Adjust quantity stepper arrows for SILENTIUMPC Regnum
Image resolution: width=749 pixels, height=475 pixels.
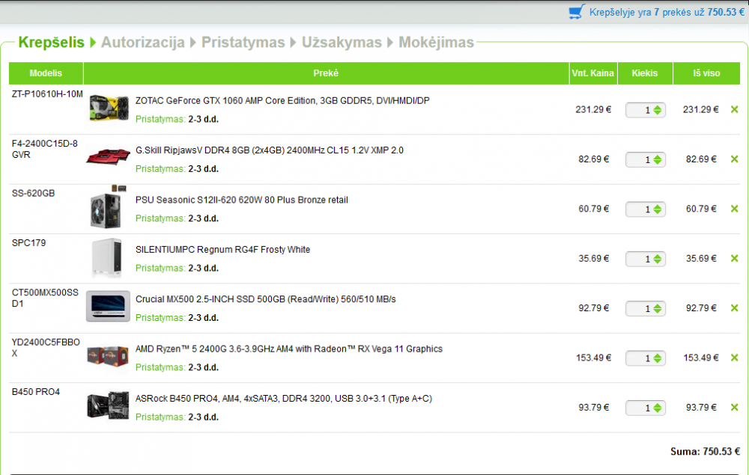[658, 259]
